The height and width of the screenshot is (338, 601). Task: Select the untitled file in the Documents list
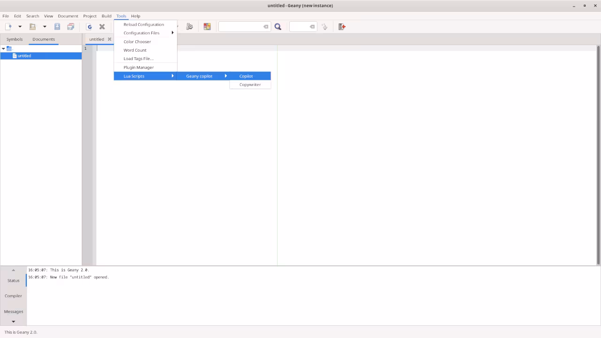24,55
